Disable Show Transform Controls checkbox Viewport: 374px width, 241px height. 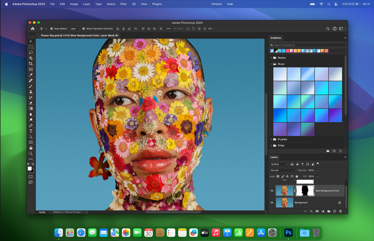coord(83,29)
